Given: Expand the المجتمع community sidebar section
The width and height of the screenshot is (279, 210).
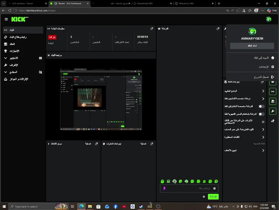Looking at the screenshot, I should [x=23, y=72].
